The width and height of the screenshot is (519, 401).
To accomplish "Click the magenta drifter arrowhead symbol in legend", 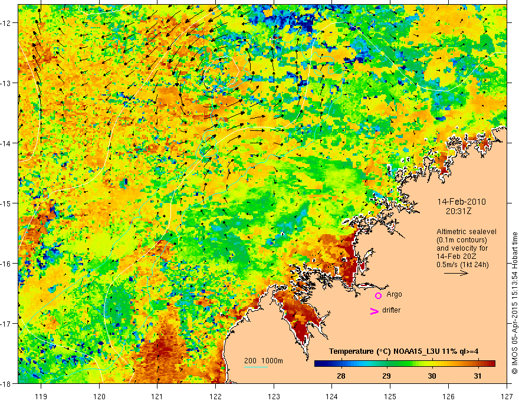I will [x=375, y=311].
